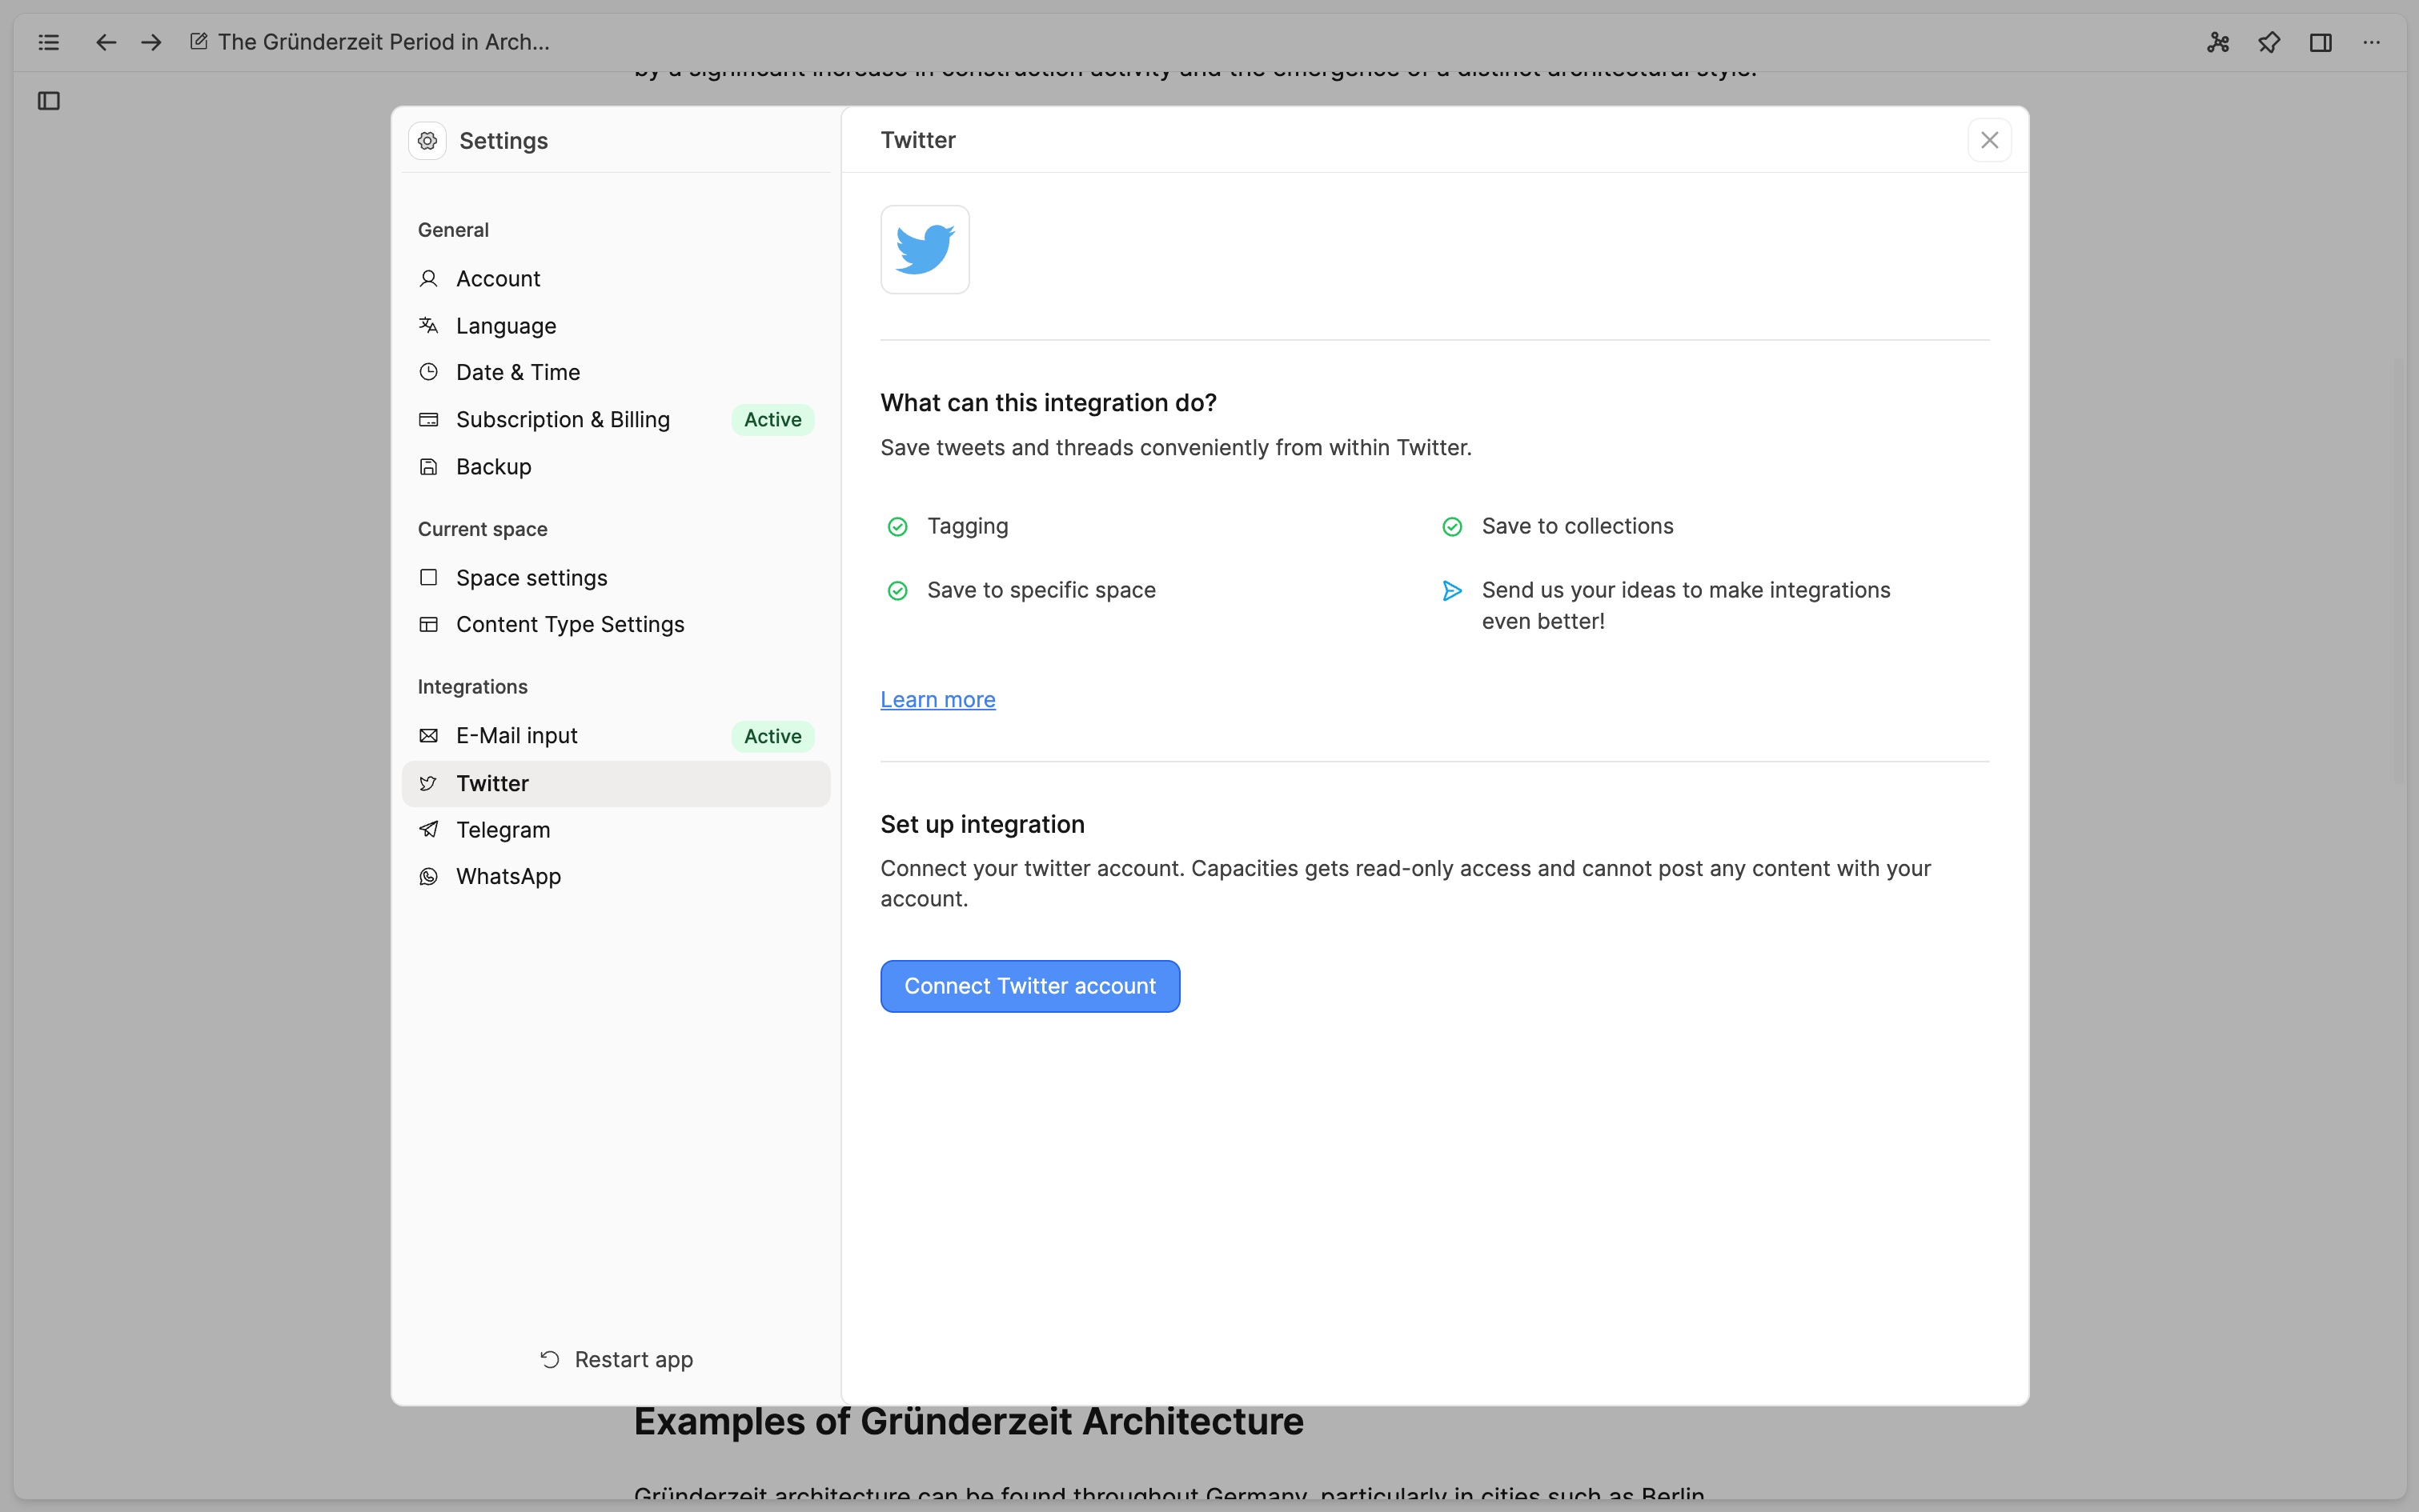Viewport: 2419px width, 1512px height.
Task: Click the Learn more link
Action: (937, 700)
